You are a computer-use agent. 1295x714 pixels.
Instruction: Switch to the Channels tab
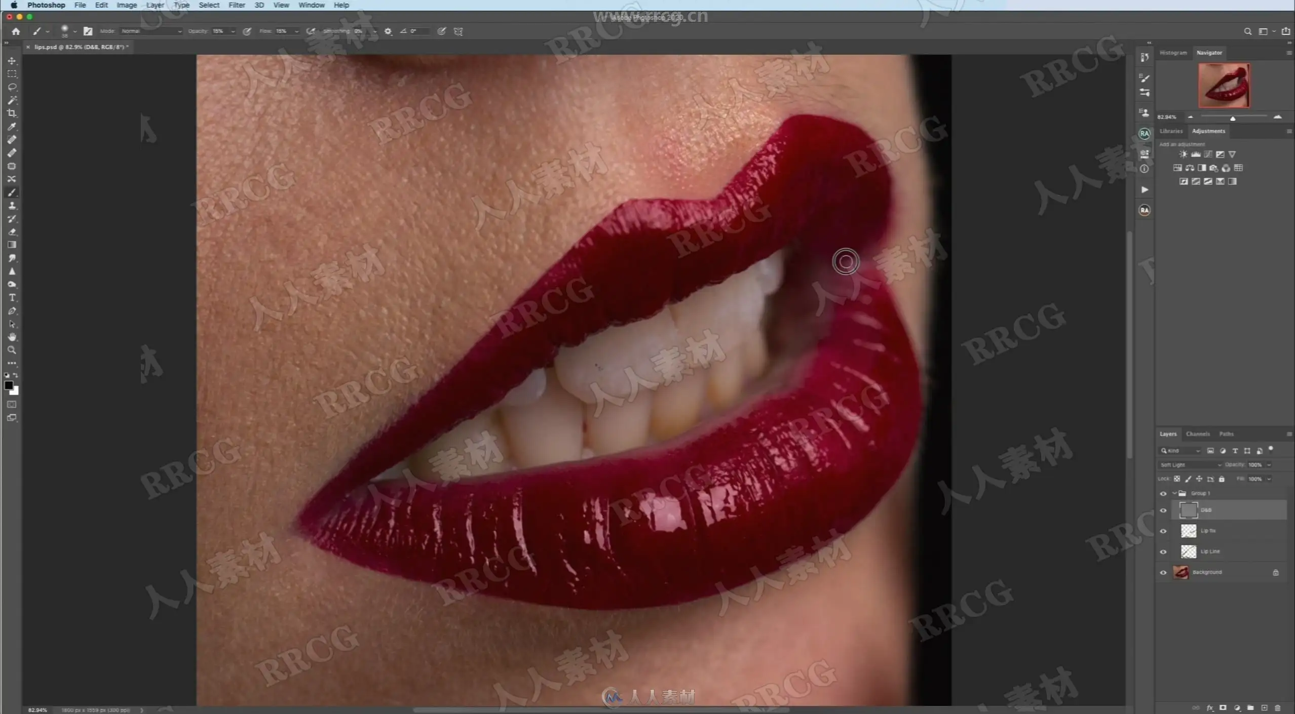[x=1197, y=434]
